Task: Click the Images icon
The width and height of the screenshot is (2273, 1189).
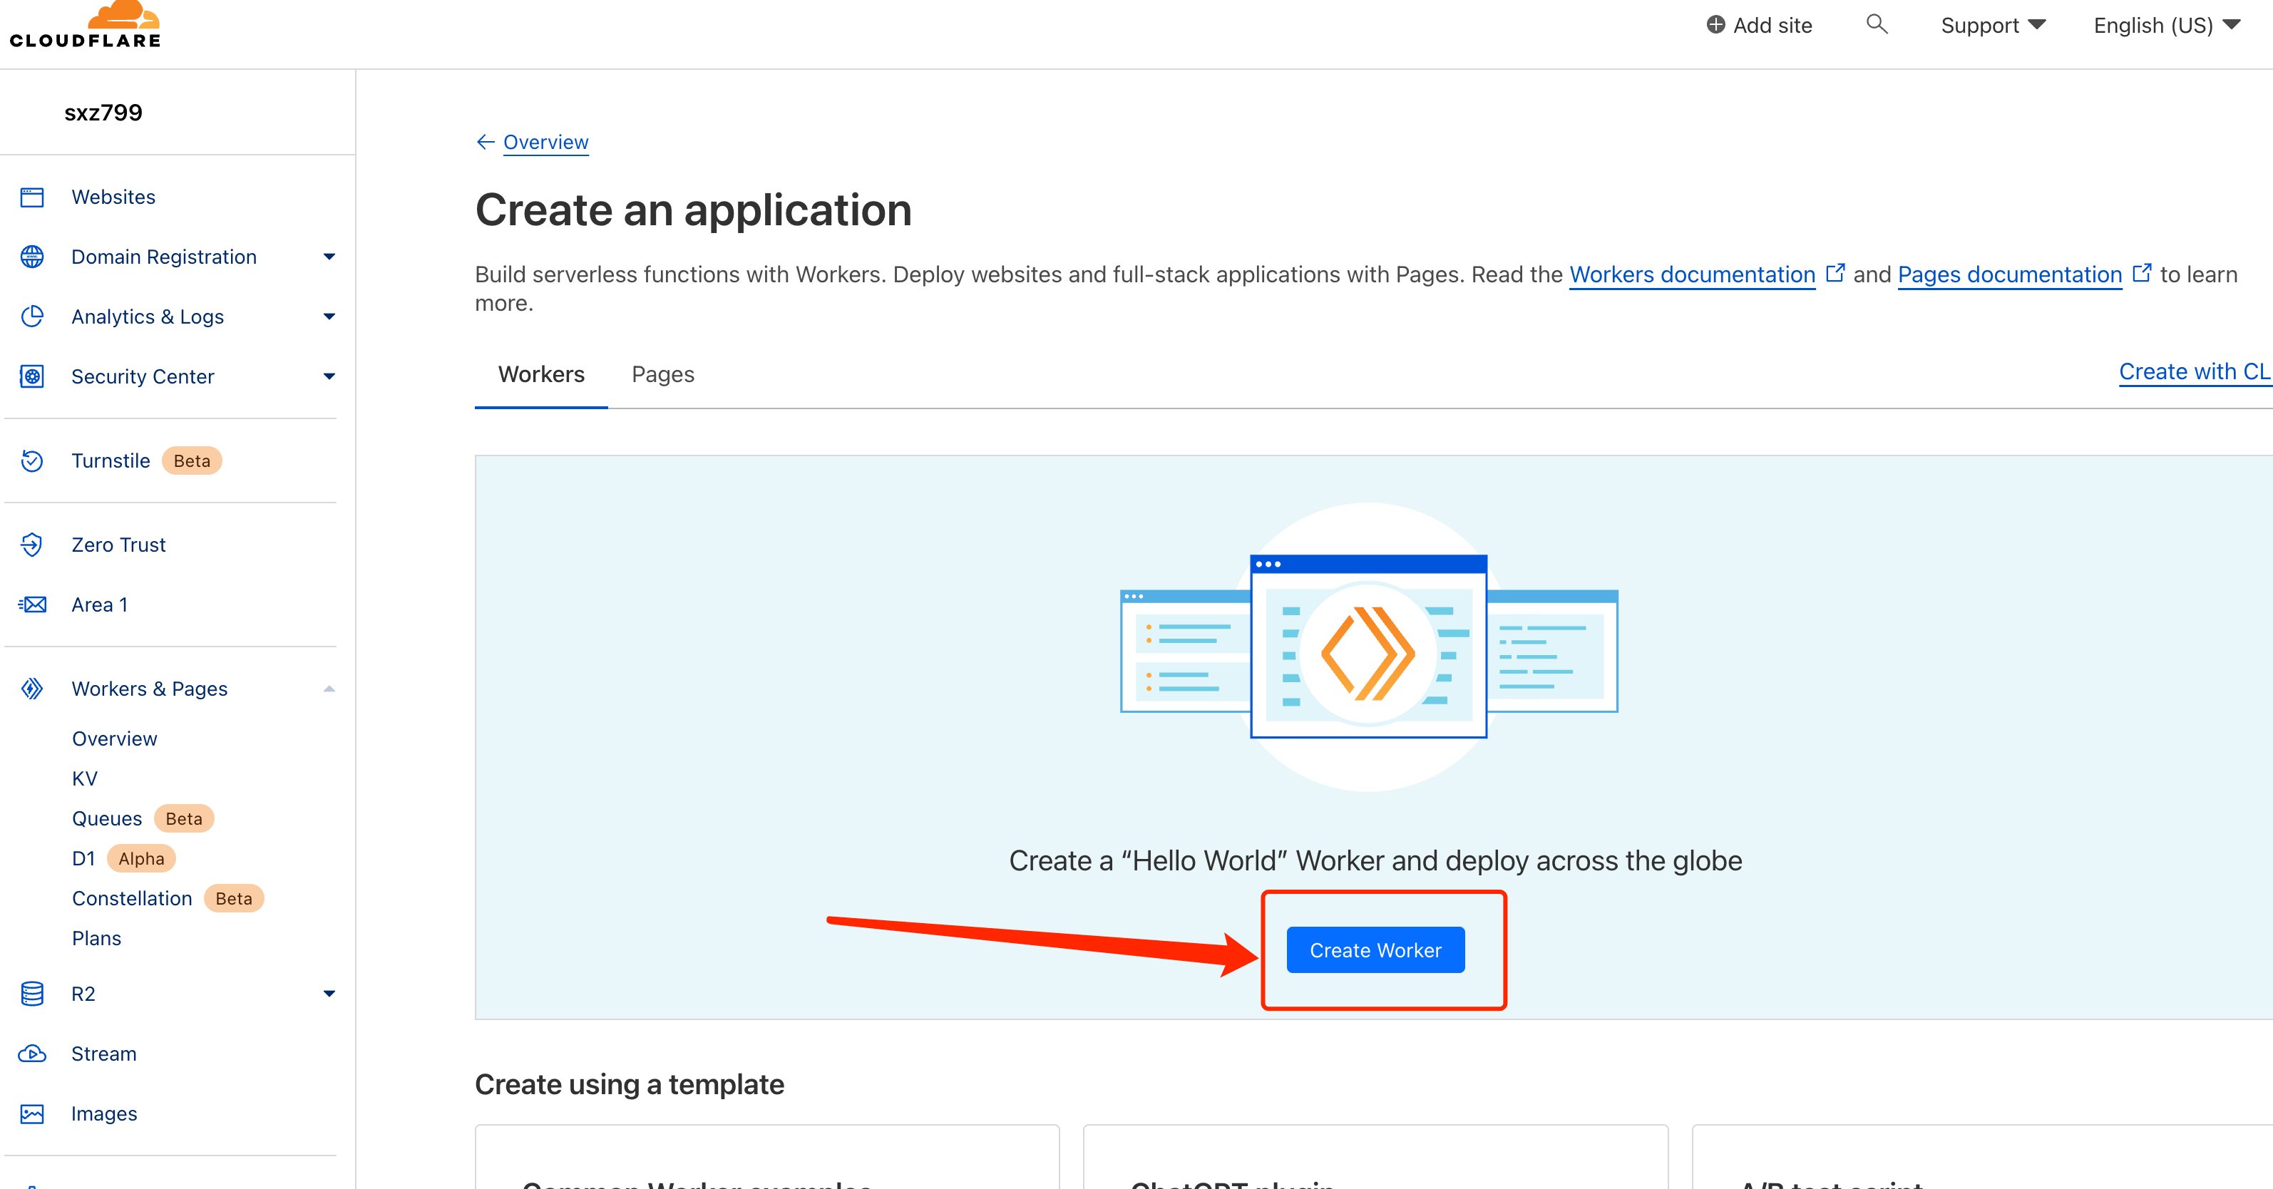Action: point(33,1114)
